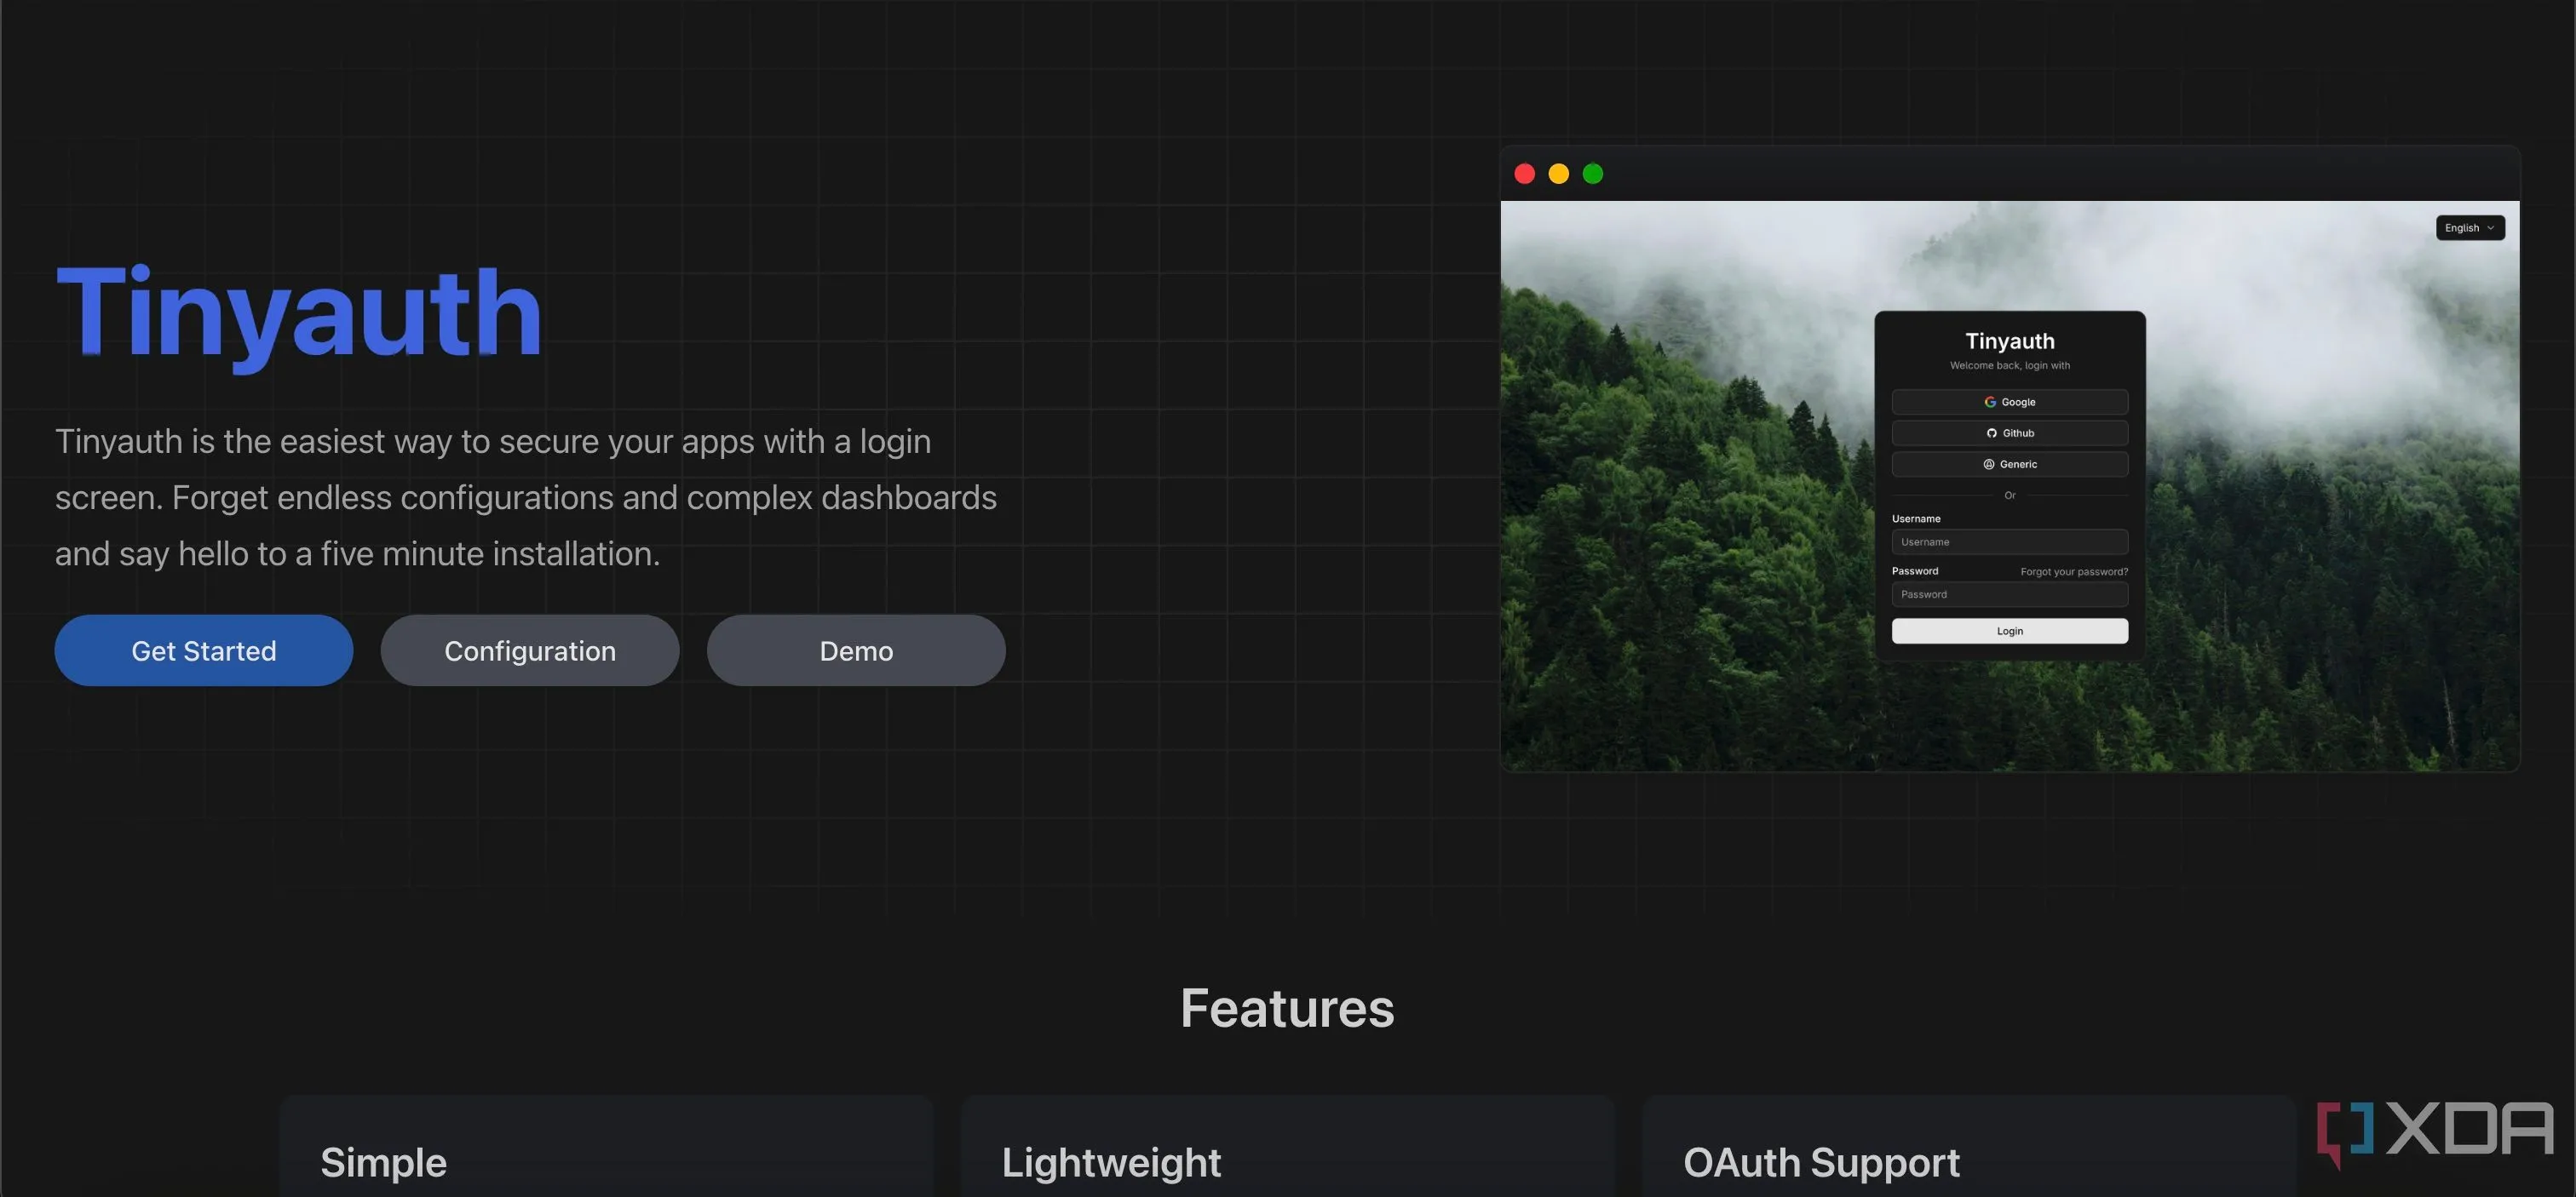Click the forest screenshot preview image
Viewport: 2576px width, 1197px height.
coord(2010,485)
